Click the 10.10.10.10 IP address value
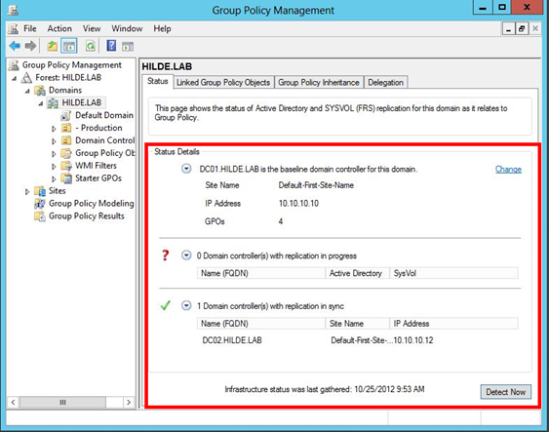 click(298, 204)
